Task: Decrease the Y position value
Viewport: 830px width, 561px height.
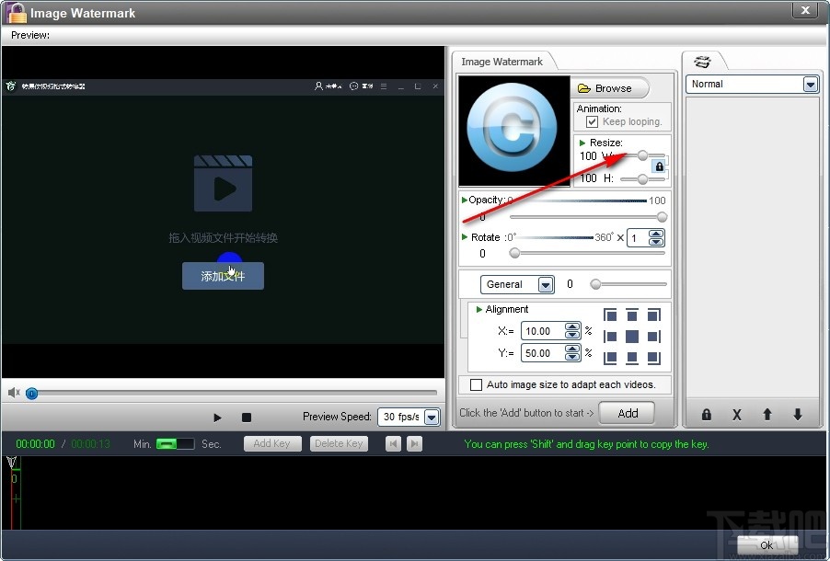Action: (x=571, y=357)
